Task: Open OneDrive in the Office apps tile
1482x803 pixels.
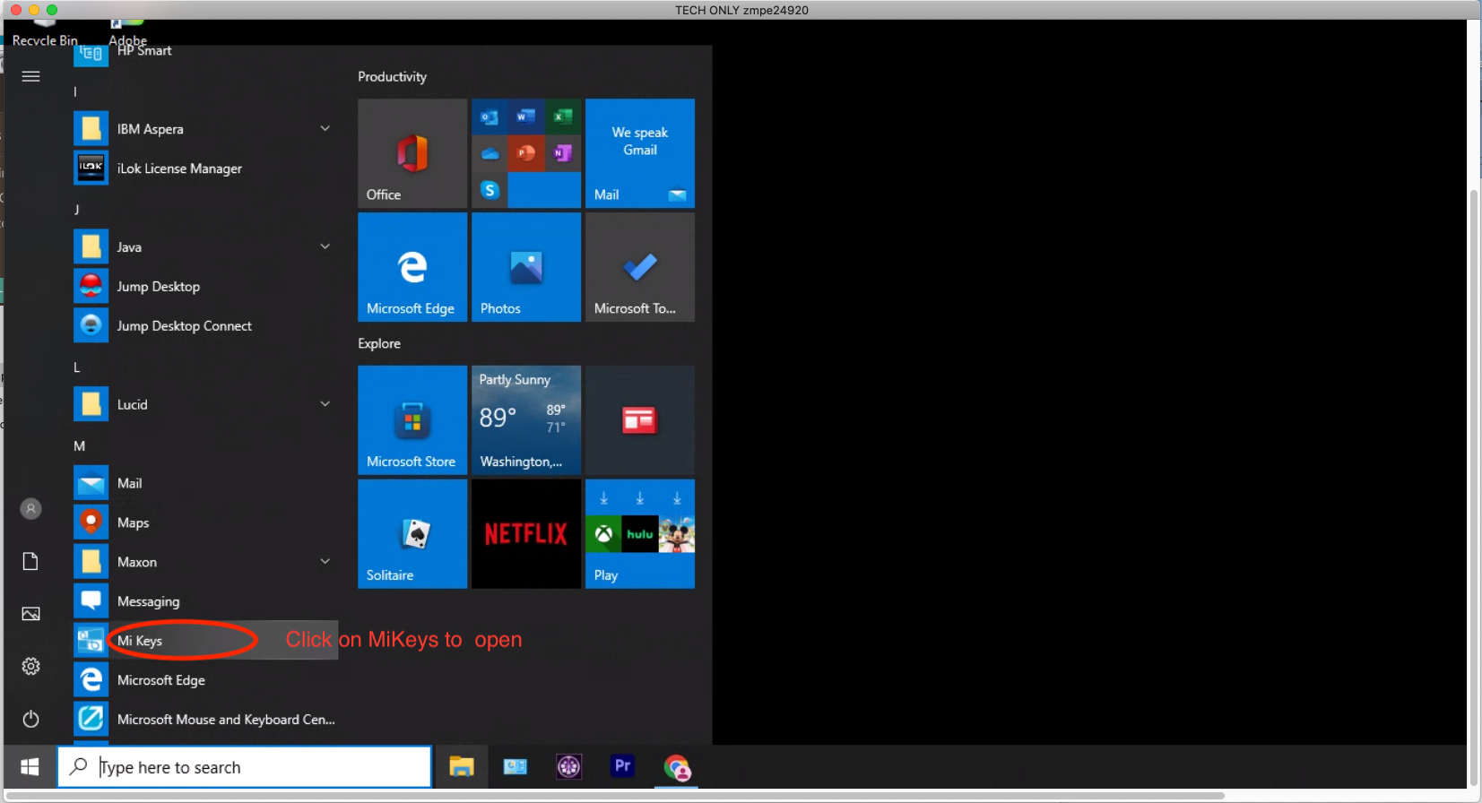Action: [490, 153]
